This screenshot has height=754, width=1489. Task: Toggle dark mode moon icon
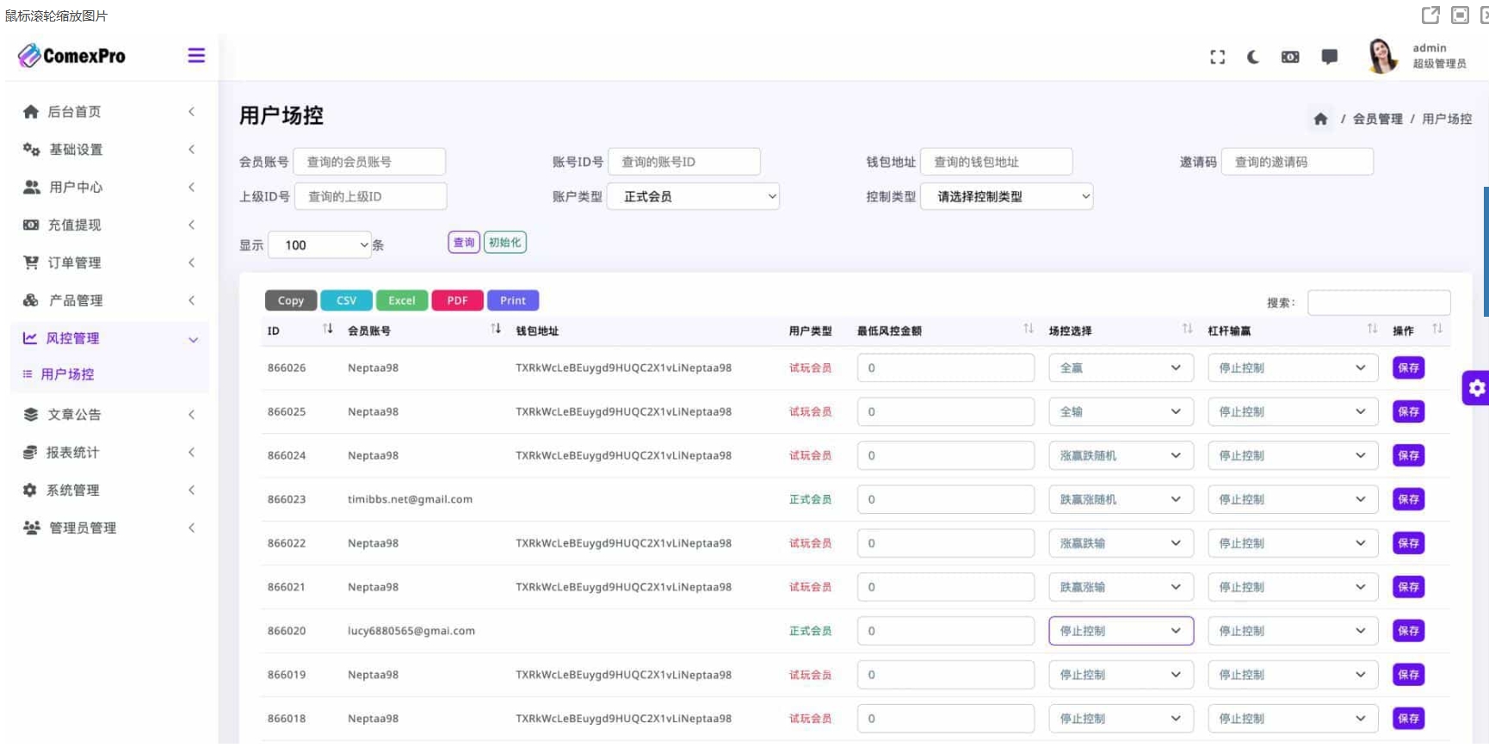click(x=1253, y=57)
